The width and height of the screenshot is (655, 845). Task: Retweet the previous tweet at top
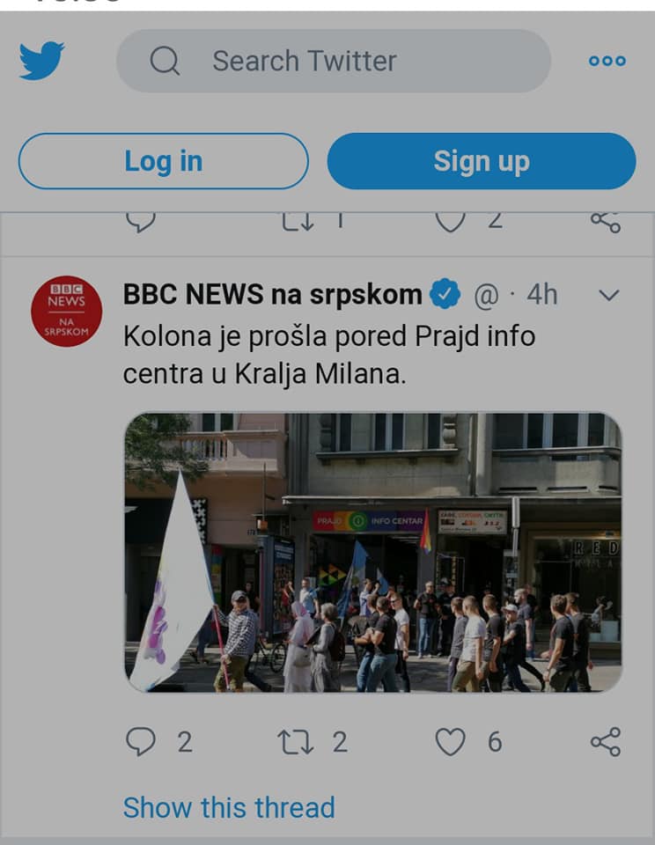coord(298,222)
